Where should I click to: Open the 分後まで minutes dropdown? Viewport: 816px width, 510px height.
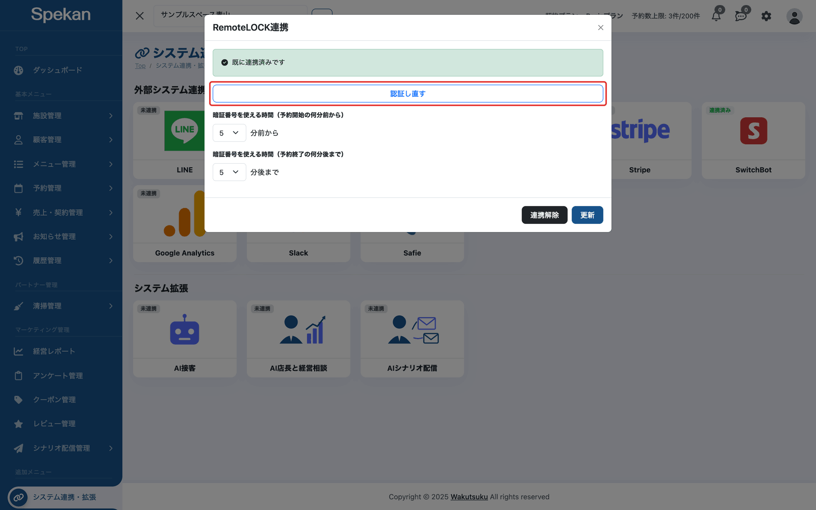[229, 172]
